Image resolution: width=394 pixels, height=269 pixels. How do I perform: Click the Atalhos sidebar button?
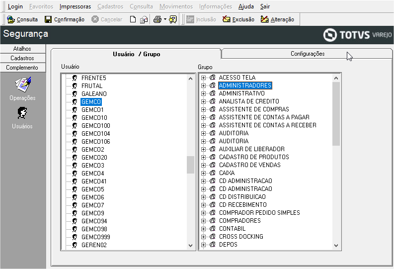[23, 49]
